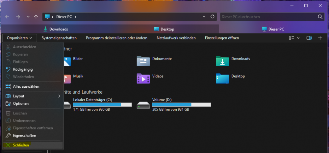Screen dimensions: 329x153
Task: Refresh the current view
Action: [x=212, y=17]
